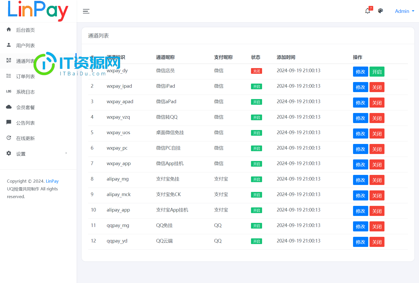Open 设置 menu item
419x283 pixels.
(x=38, y=154)
